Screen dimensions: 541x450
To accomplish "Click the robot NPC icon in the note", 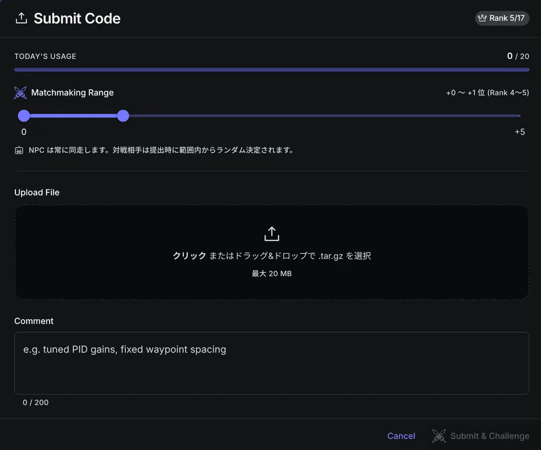I will coord(19,150).
